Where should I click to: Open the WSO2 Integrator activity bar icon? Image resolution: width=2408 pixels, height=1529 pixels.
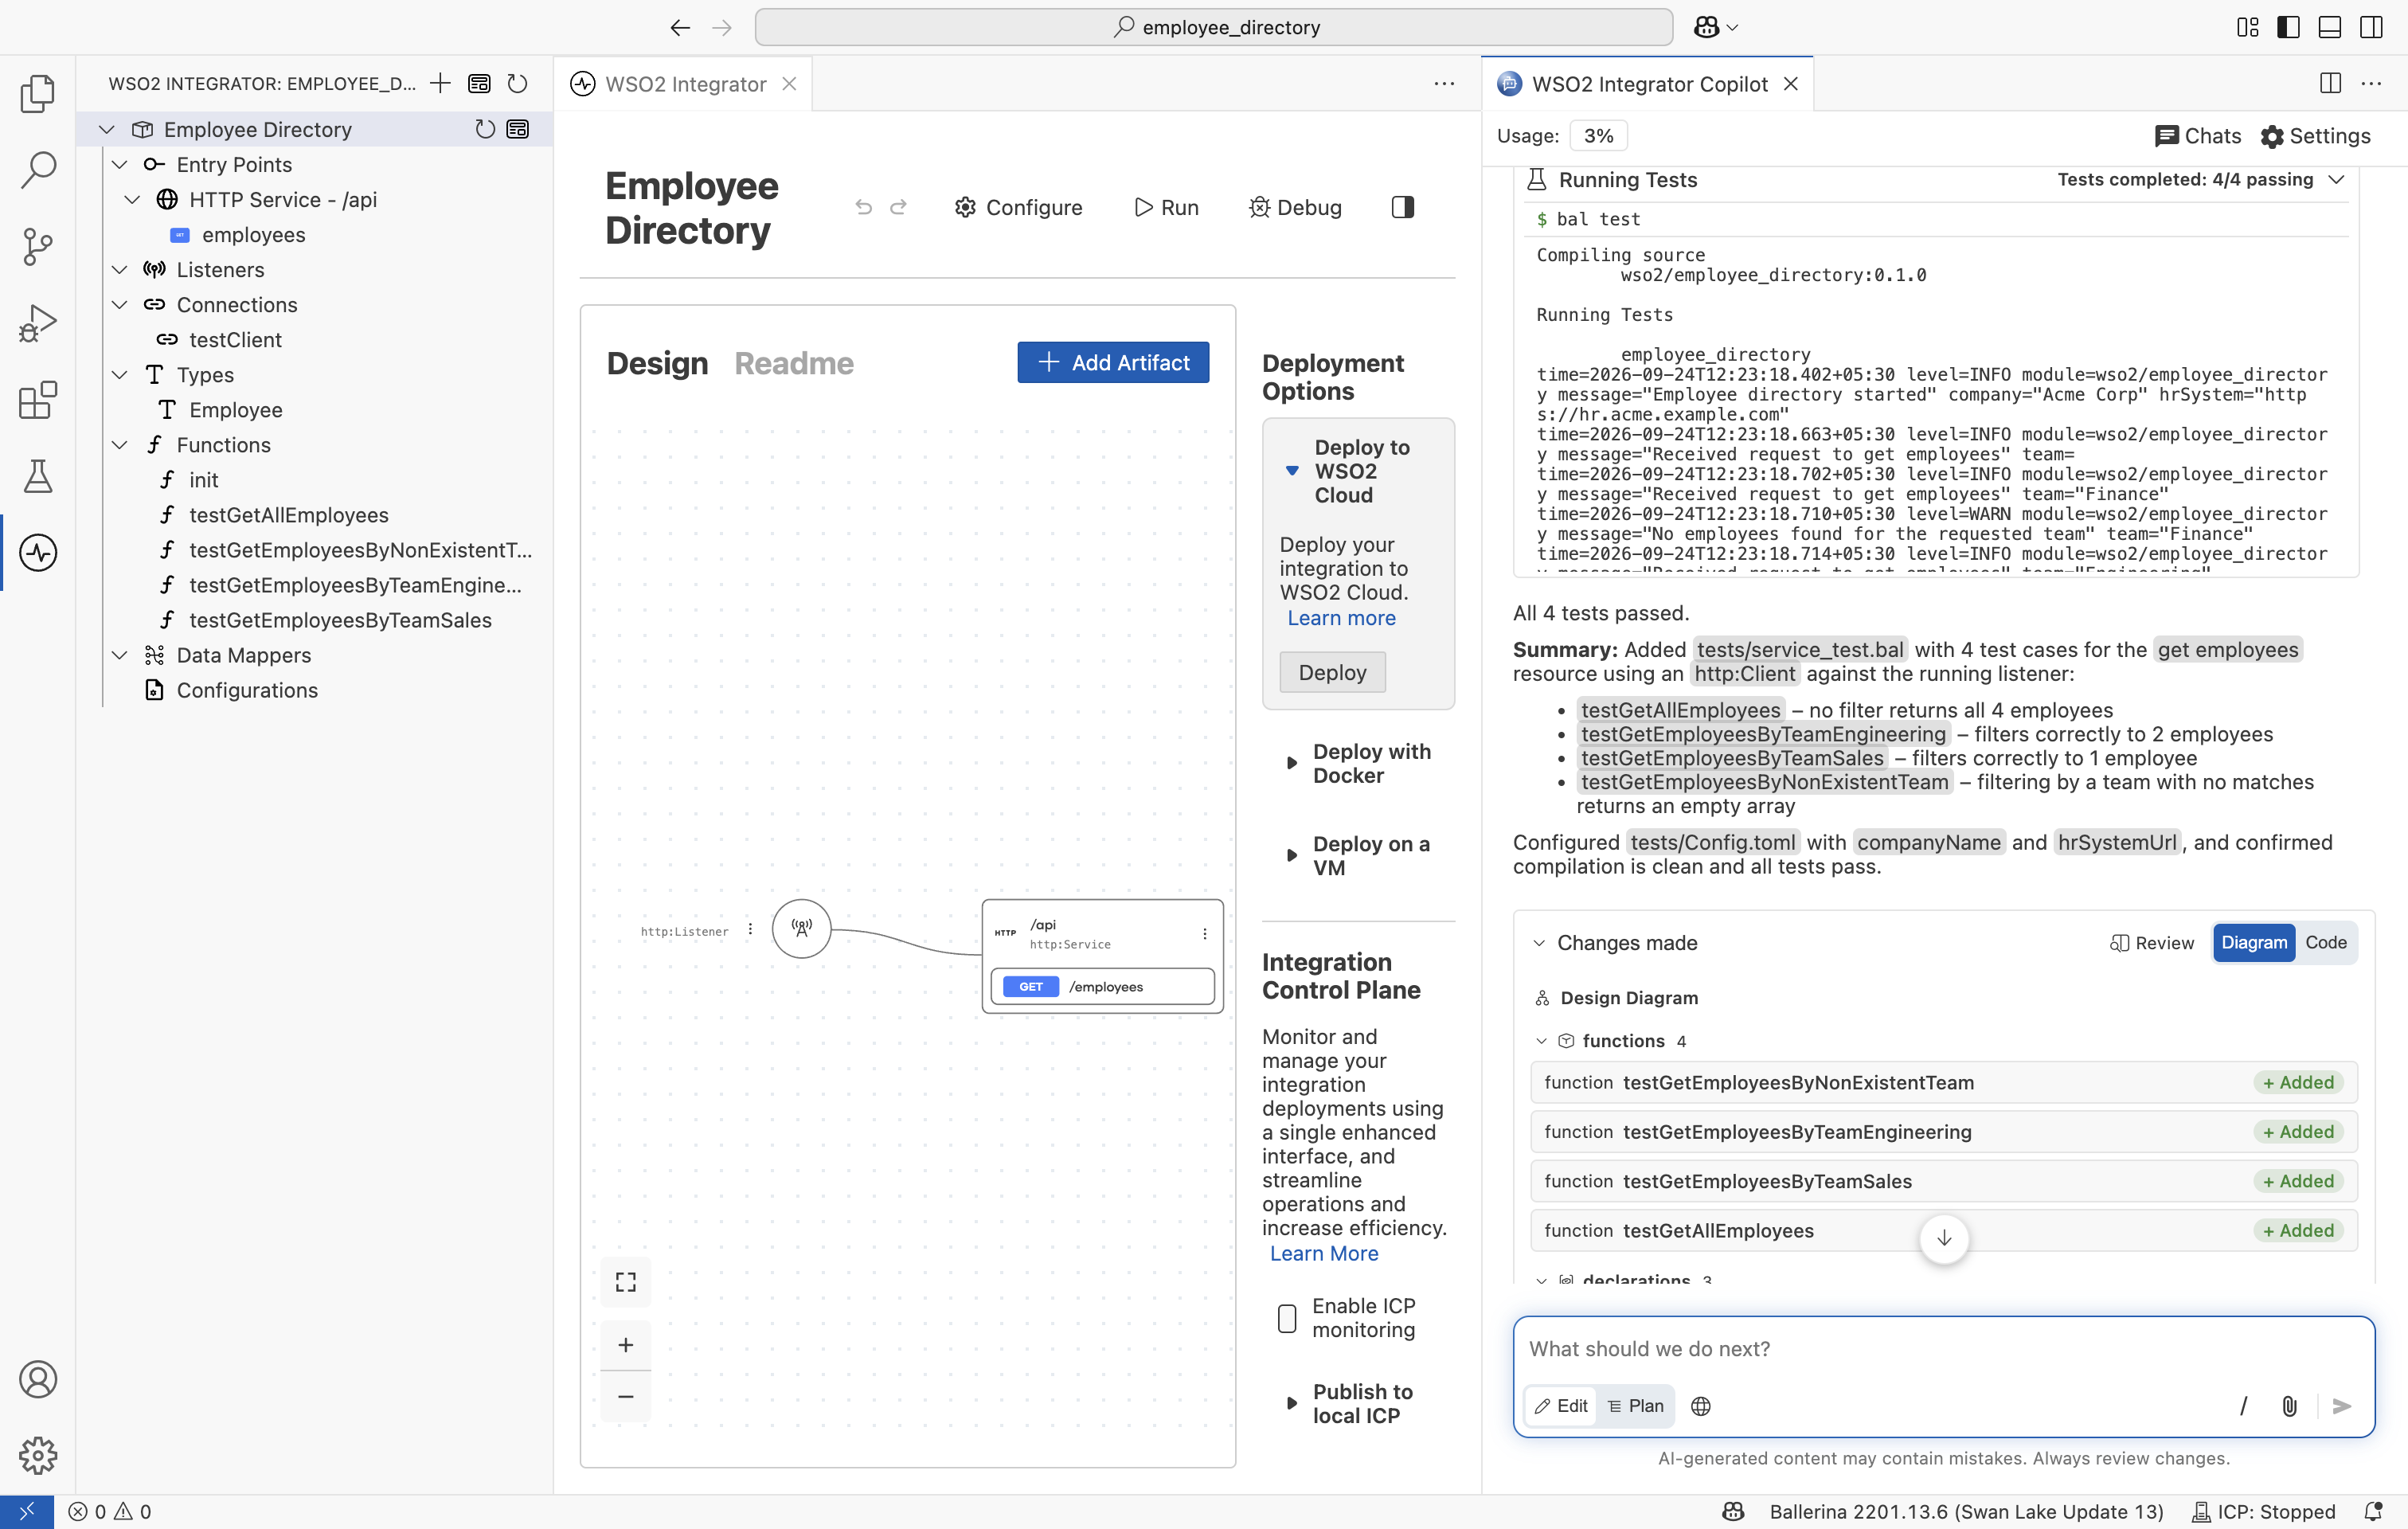tap(38, 553)
